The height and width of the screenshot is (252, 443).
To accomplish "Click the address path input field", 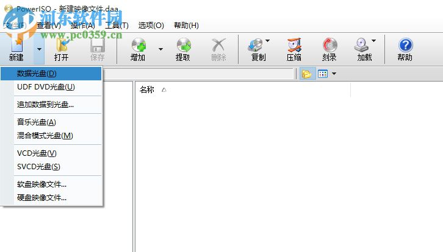I will point(198,74).
